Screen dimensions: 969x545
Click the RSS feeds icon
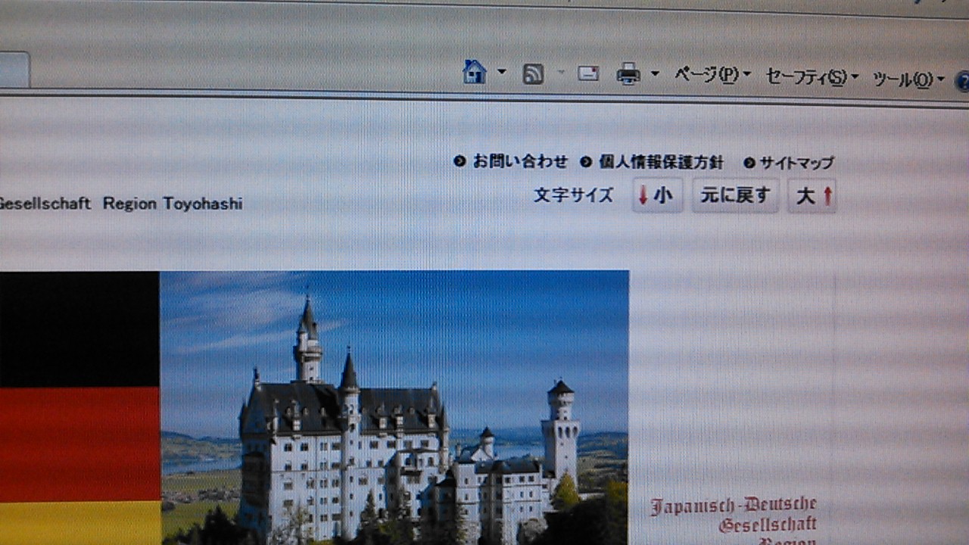pos(533,73)
